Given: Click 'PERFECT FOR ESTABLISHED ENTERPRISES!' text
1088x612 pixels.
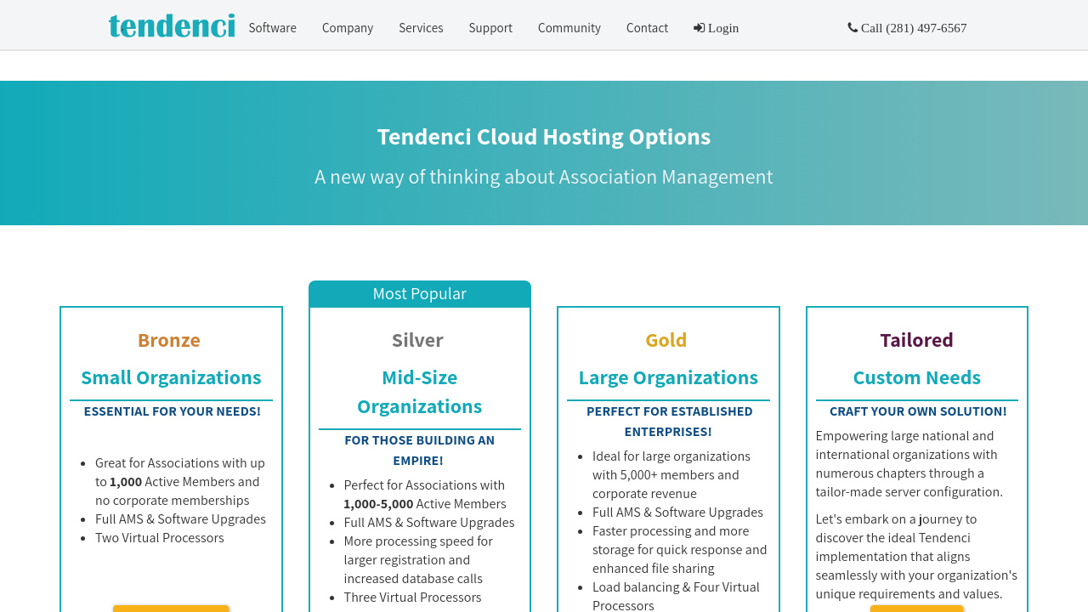Looking at the screenshot, I should tap(670, 422).
